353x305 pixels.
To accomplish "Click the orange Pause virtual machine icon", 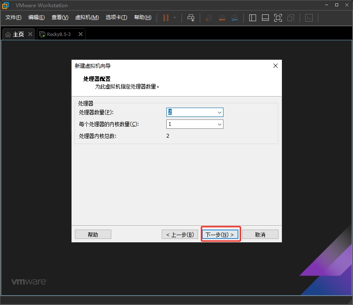I will 166,18.
